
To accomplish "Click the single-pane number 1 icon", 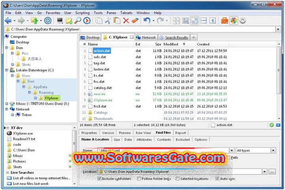I will pyautogui.click(x=213, y=21).
